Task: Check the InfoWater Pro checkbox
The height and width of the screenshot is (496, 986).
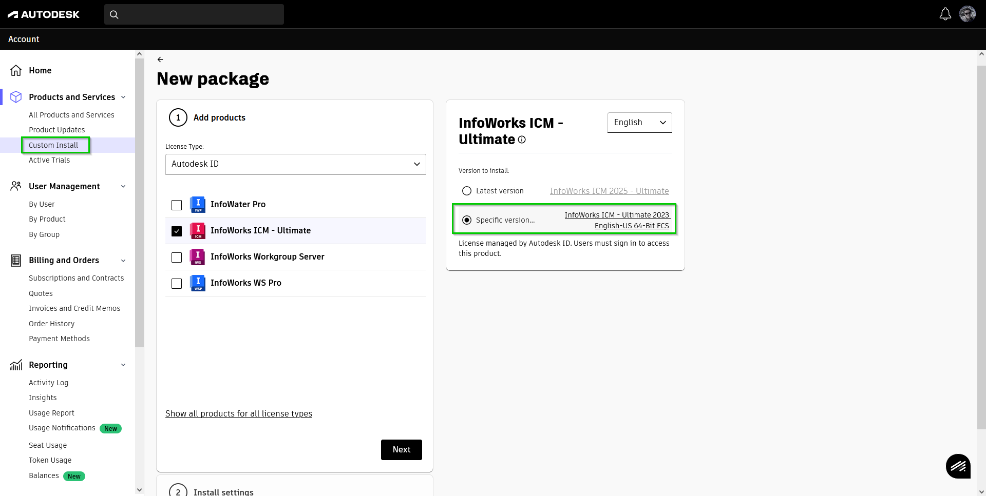Action: (x=177, y=205)
